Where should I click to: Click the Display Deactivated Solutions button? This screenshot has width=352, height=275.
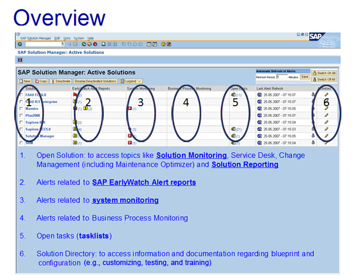pos(95,81)
